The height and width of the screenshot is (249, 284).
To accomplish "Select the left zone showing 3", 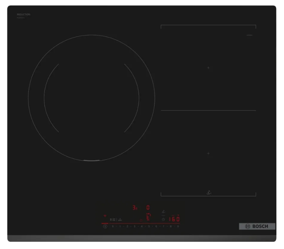I will pyautogui.click(x=135, y=207).
